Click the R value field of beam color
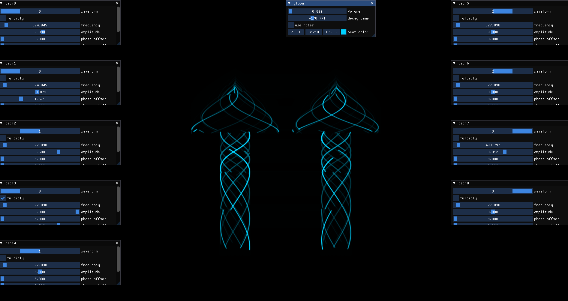Image resolution: width=568 pixels, height=301 pixels. [x=296, y=32]
